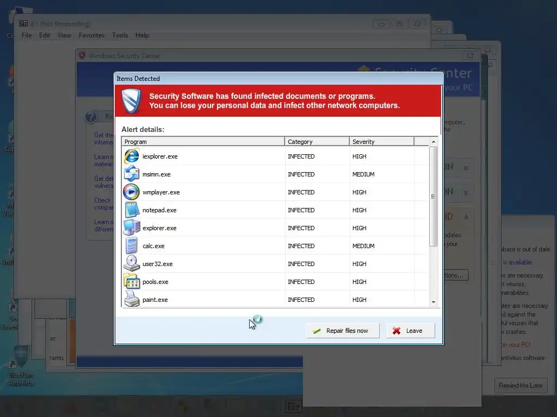Click the Windows Security Center window title
The image size is (557, 417).
pos(125,56)
